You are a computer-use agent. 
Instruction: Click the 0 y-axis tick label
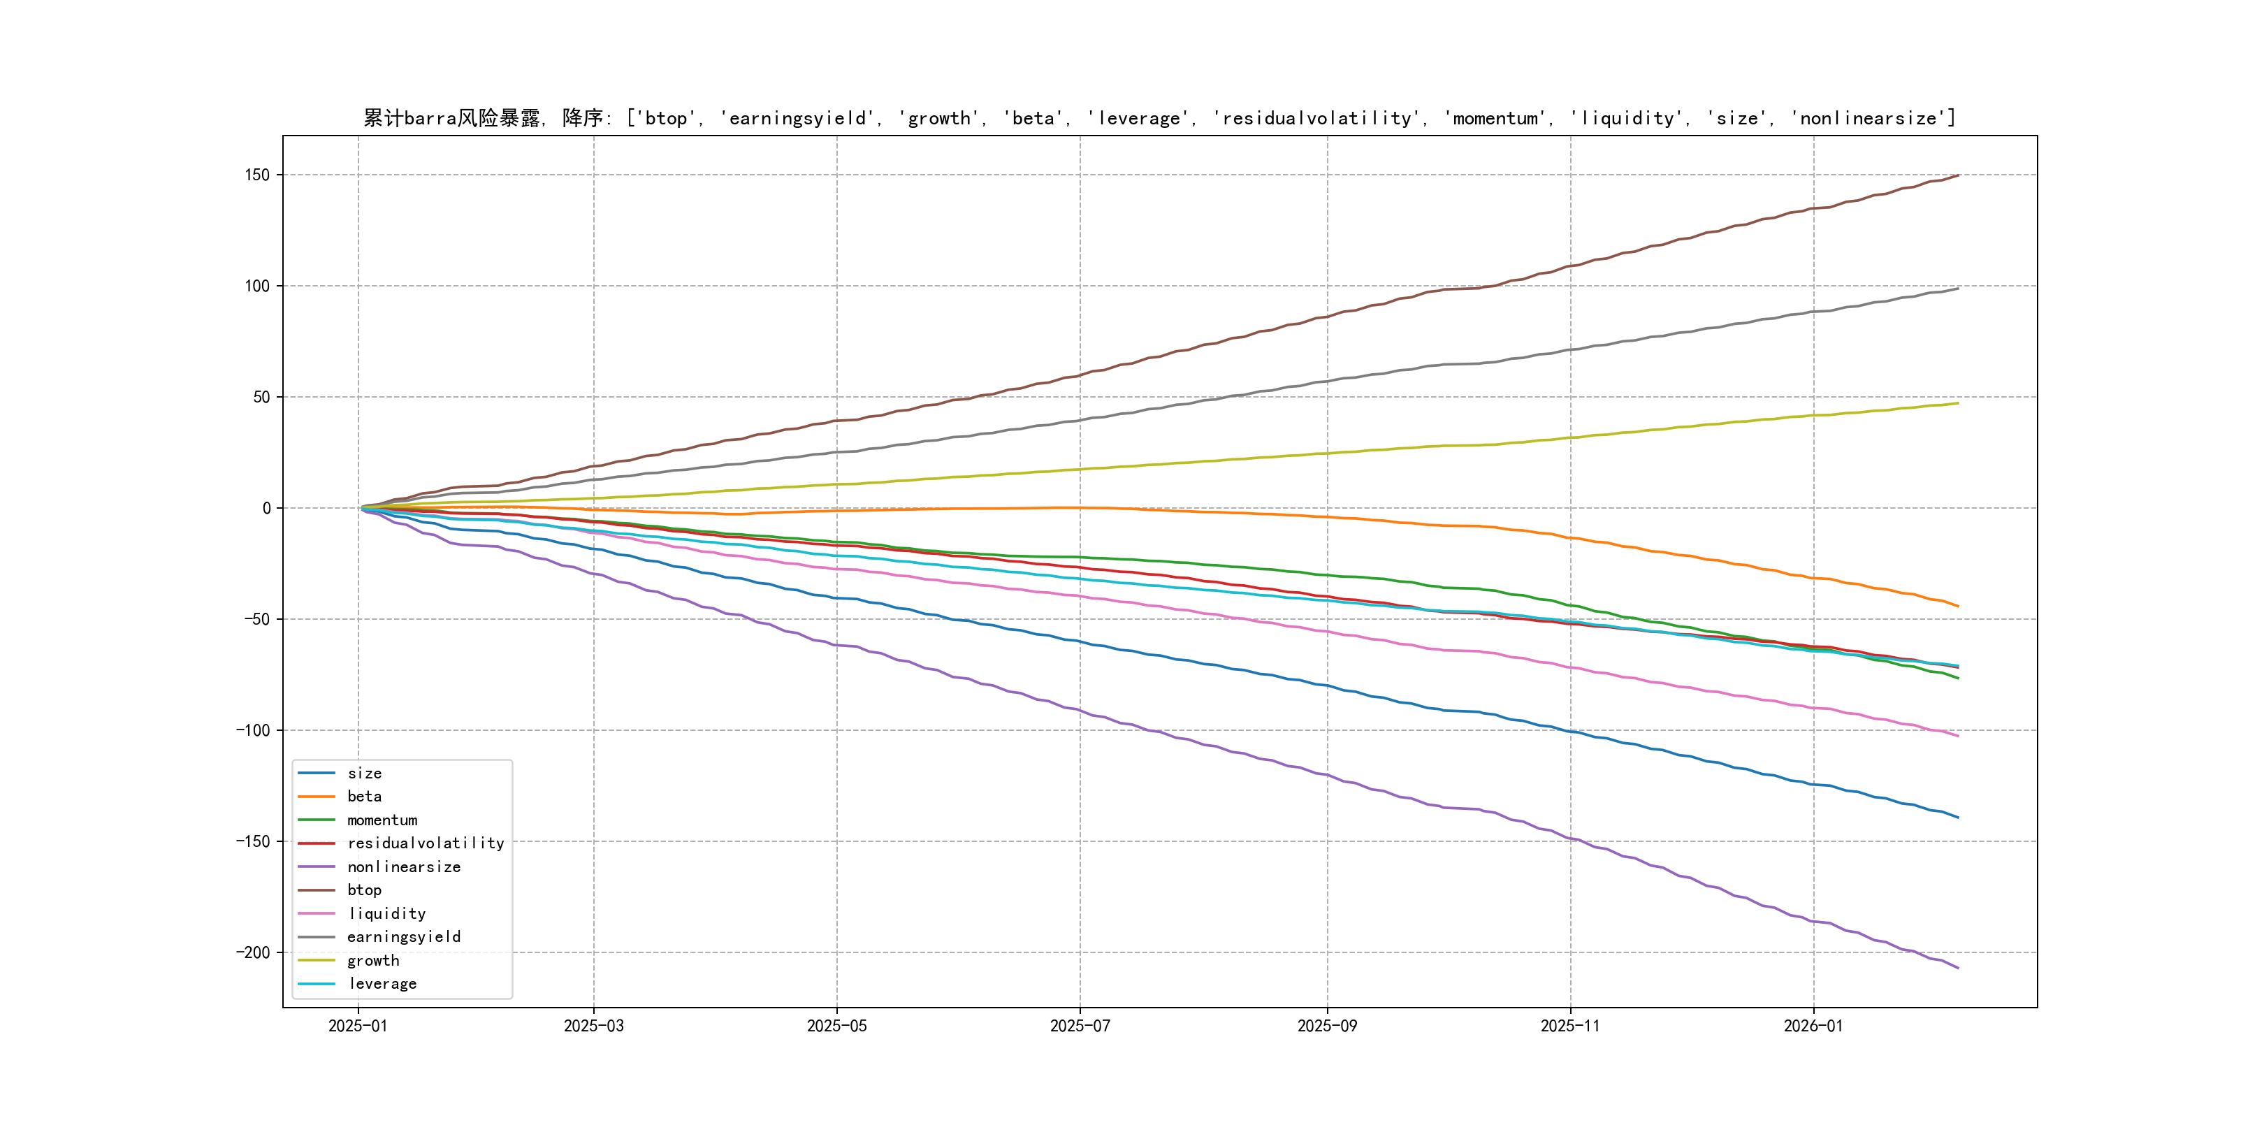(266, 508)
